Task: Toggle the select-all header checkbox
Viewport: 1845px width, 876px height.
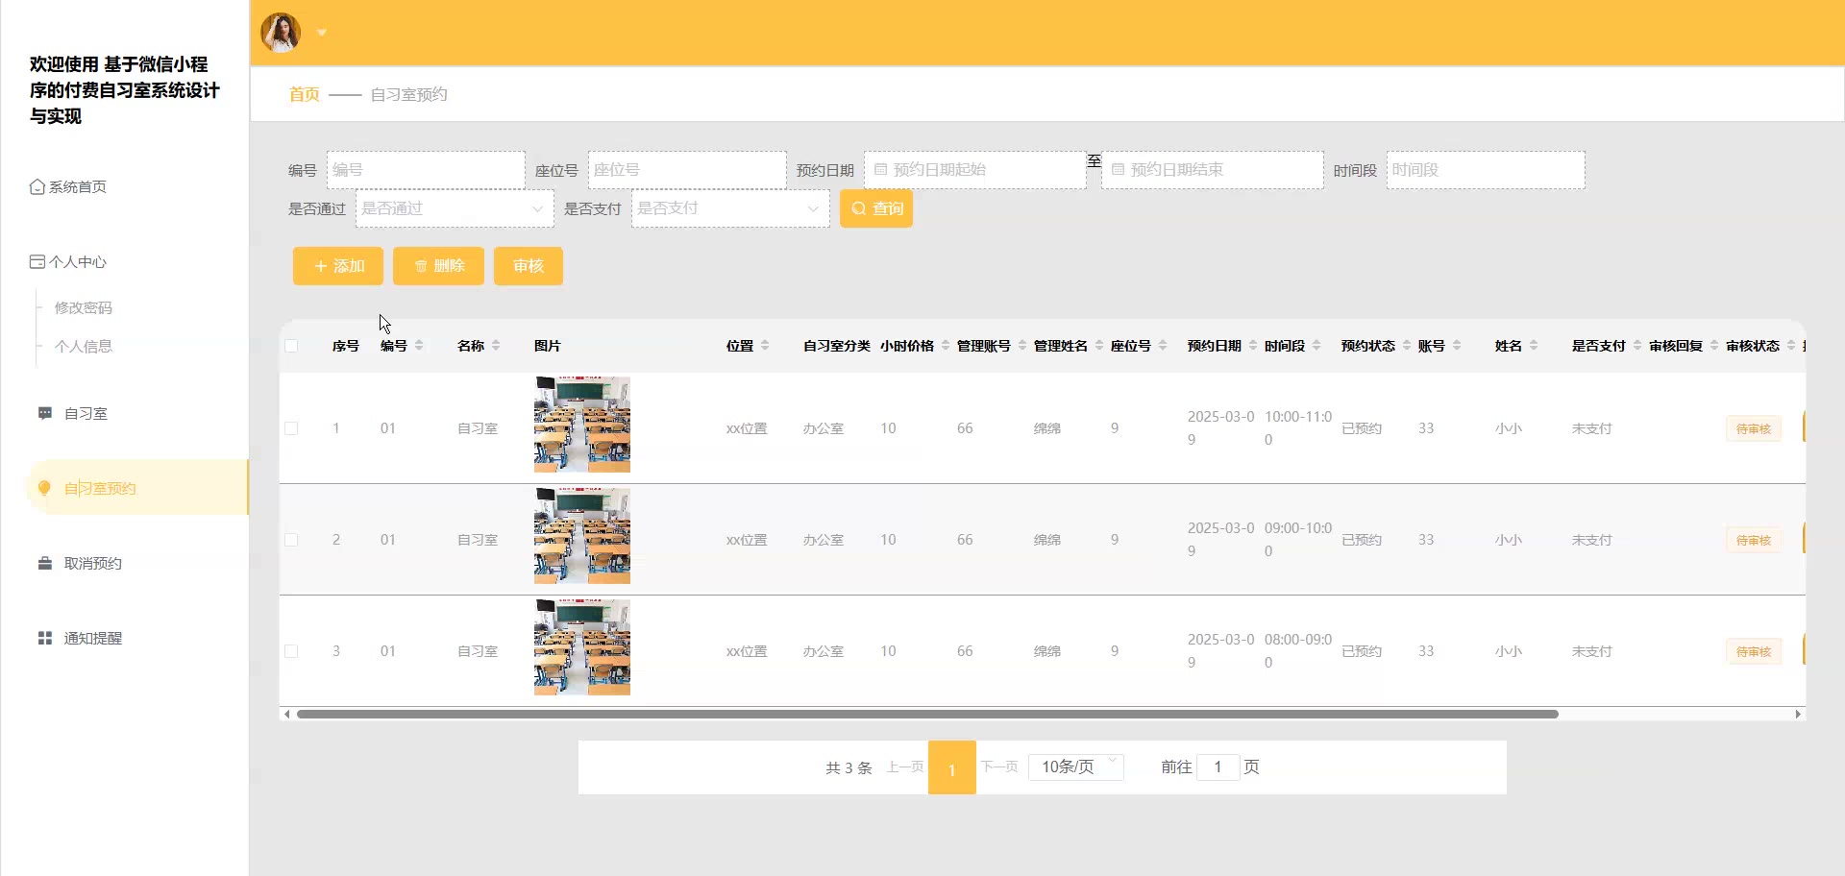Action: pyautogui.click(x=291, y=346)
